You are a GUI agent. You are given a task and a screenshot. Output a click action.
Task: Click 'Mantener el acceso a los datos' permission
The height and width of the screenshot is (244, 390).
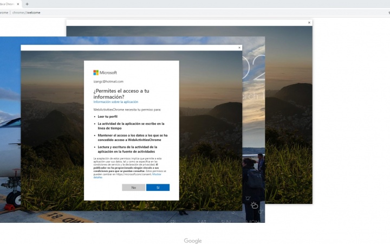(133, 138)
